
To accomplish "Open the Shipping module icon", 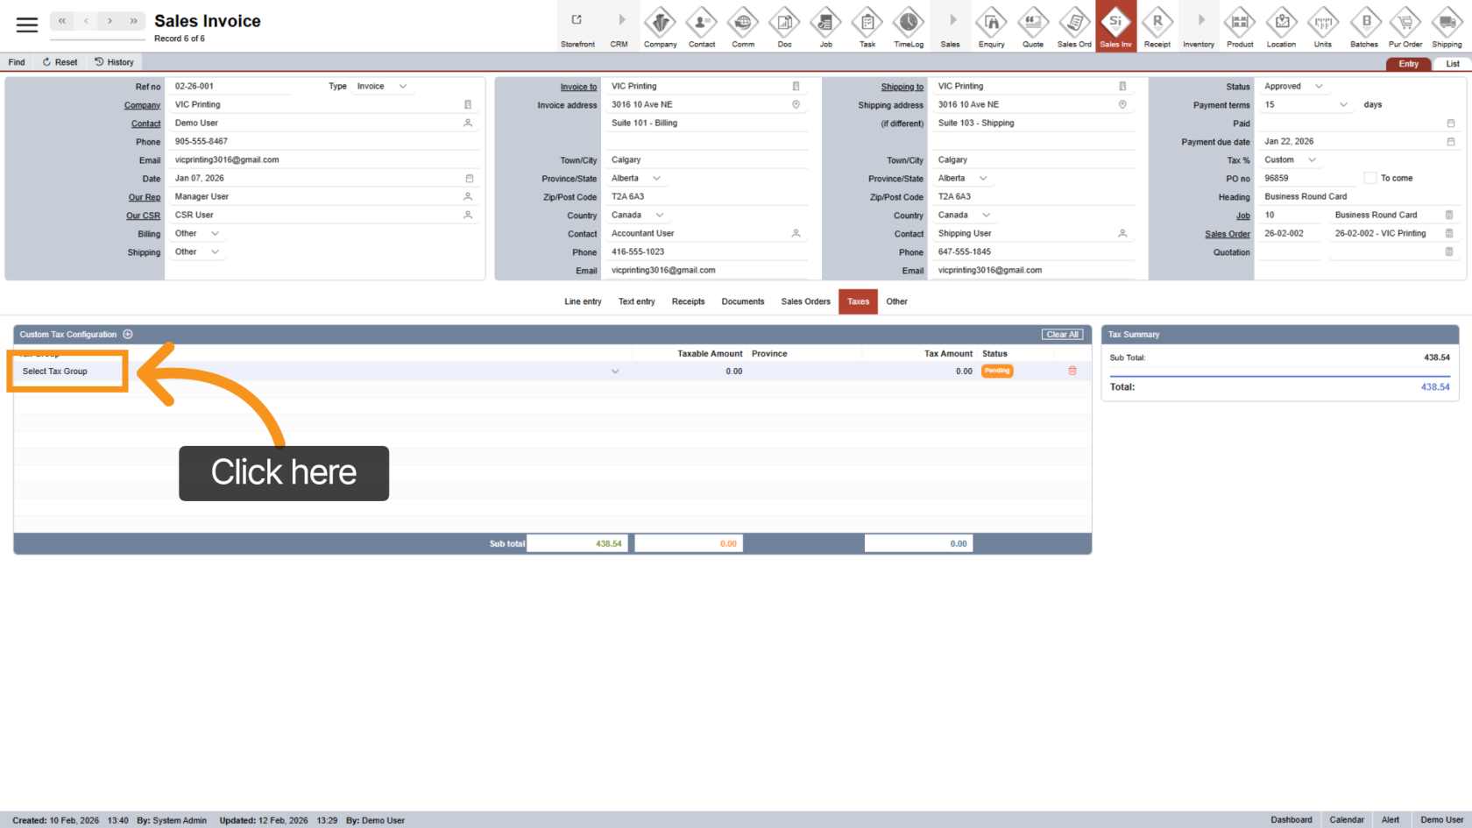I will (1447, 26).
